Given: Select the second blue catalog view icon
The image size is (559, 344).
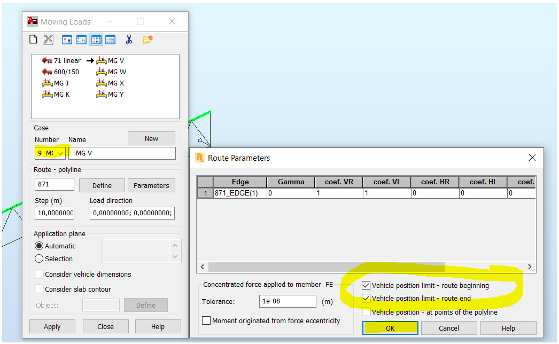Looking at the screenshot, I should pyautogui.click(x=81, y=39).
